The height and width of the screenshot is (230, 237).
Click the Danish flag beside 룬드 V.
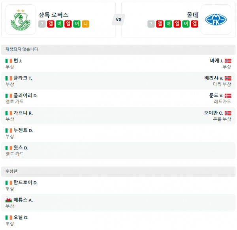pyautogui.click(x=228, y=96)
